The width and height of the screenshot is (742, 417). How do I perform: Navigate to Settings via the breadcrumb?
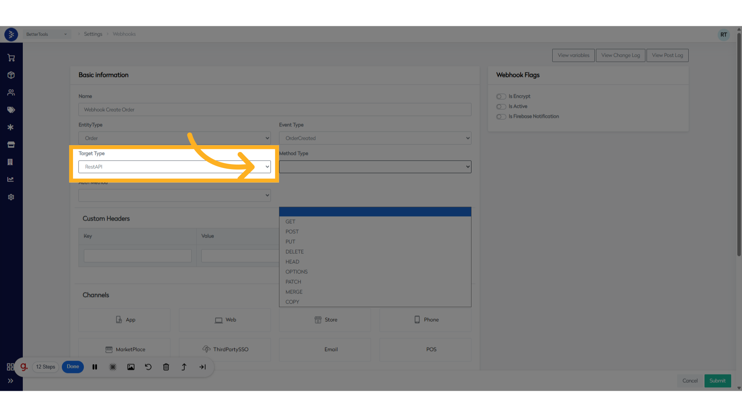click(93, 34)
